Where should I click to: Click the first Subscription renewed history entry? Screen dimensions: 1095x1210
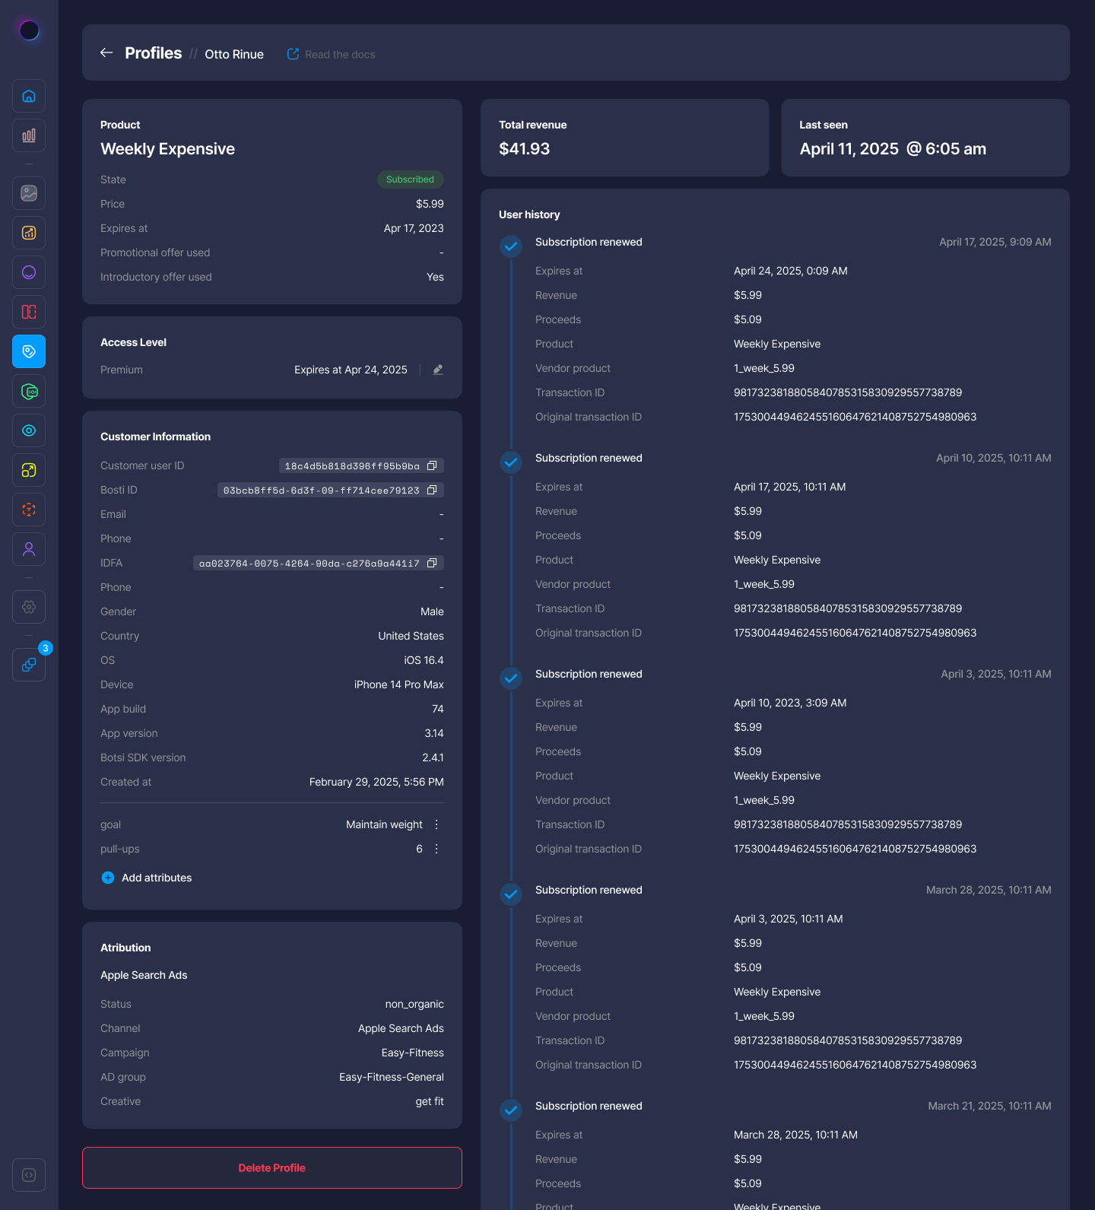589,242
